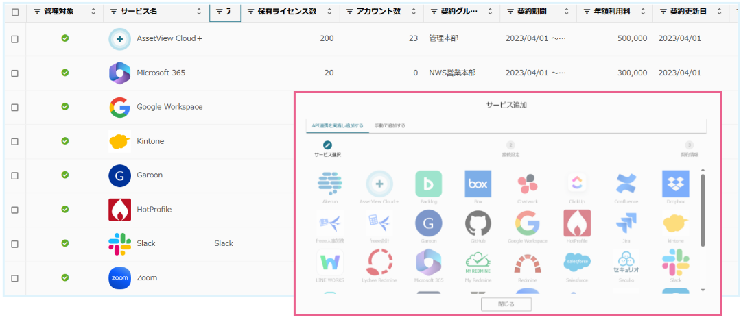This screenshot has height=322, width=741.
Task: Select the Dropbox service icon
Action: (x=676, y=184)
